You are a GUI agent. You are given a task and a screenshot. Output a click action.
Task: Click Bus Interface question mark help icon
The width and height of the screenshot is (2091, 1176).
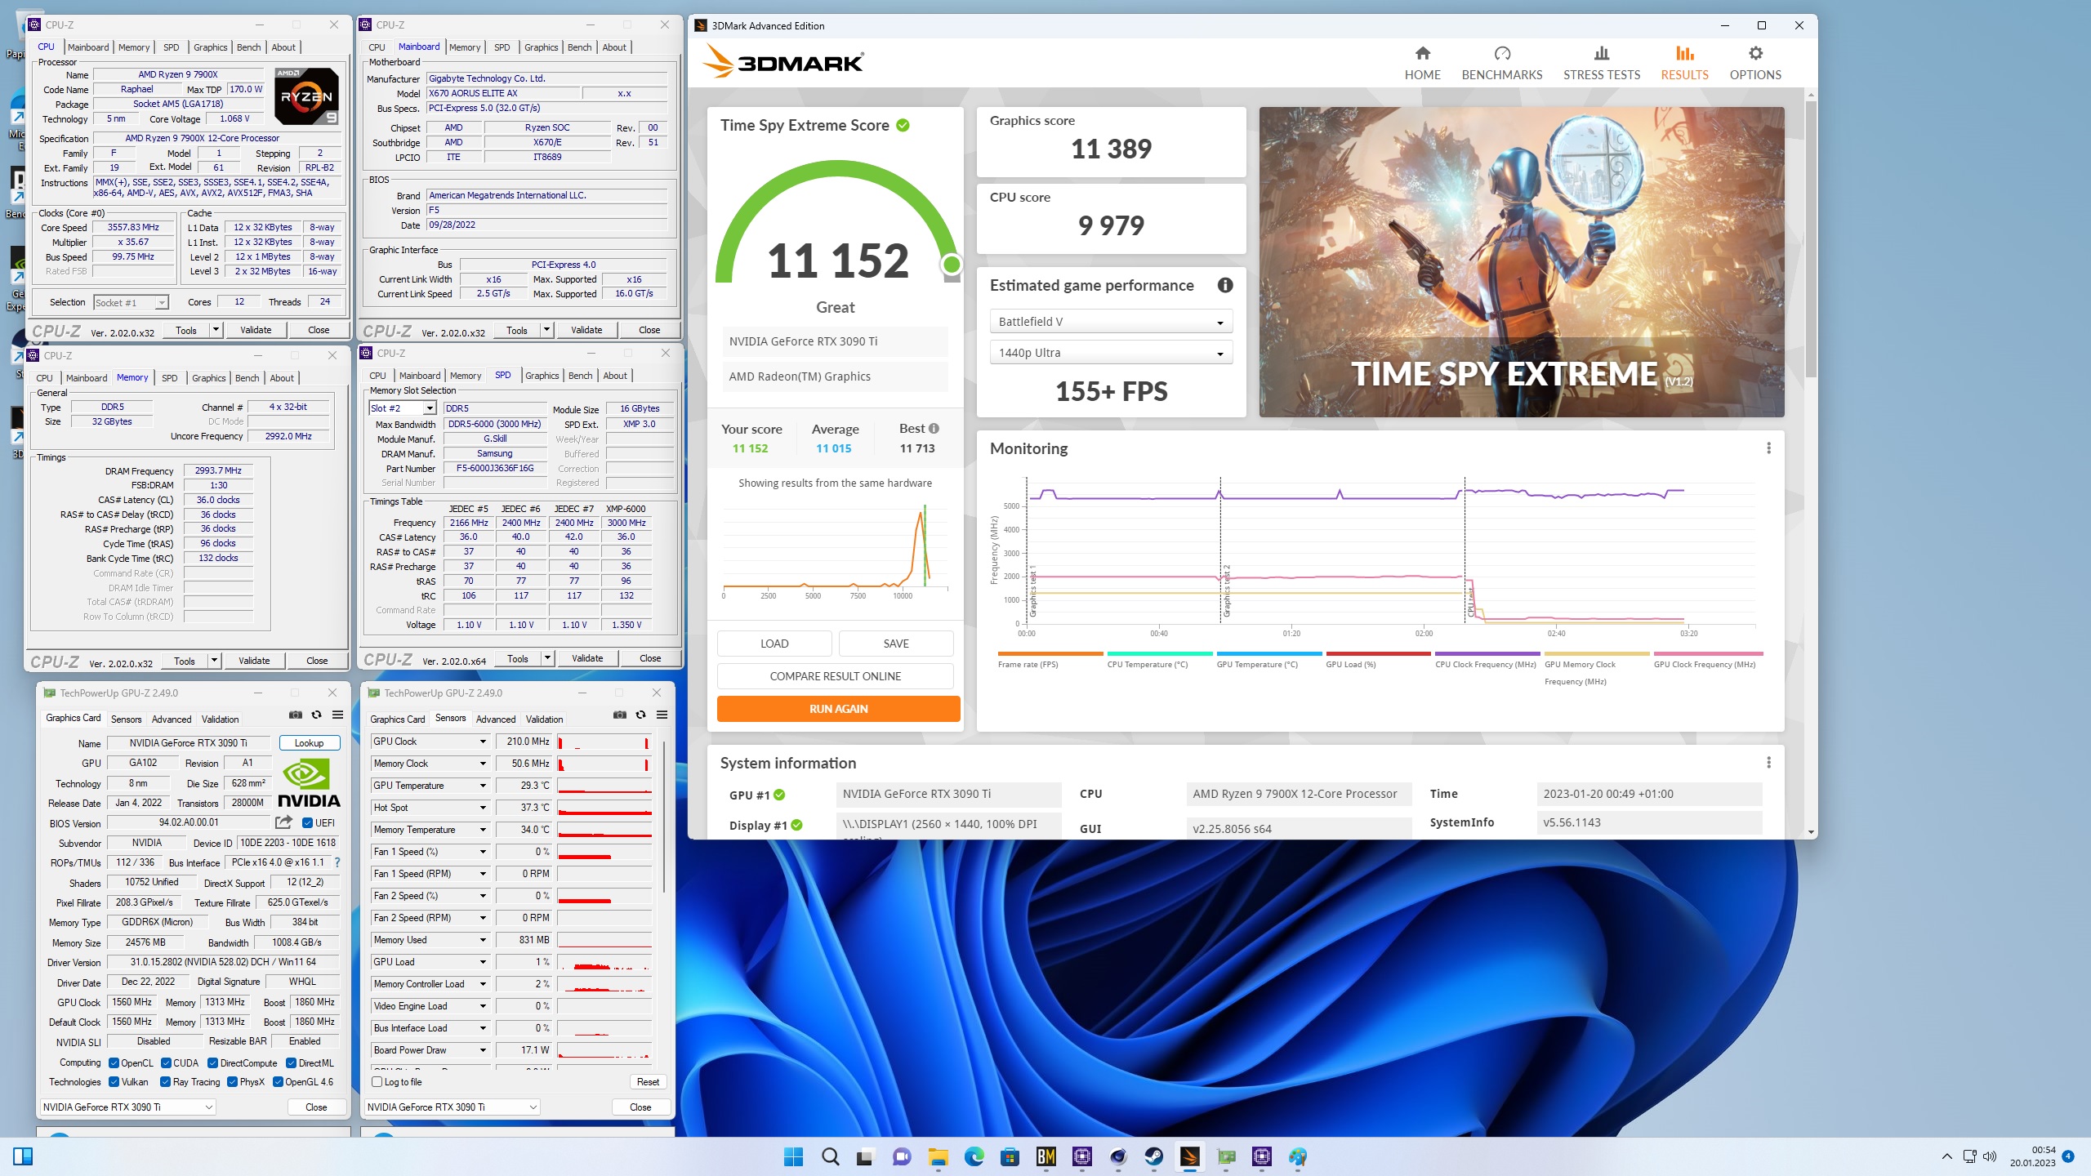[337, 862]
